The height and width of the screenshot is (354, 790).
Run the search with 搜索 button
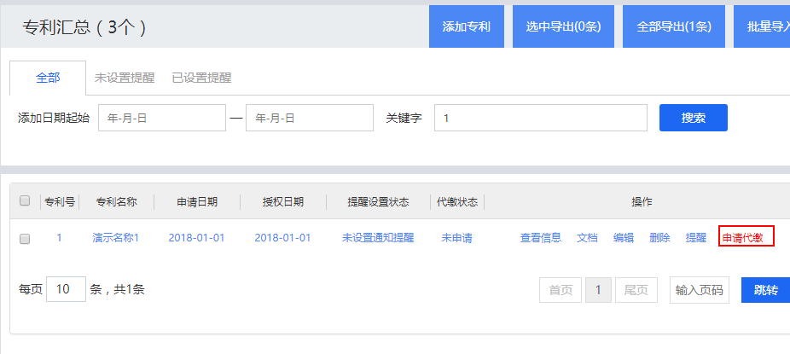pyautogui.click(x=694, y=118)
